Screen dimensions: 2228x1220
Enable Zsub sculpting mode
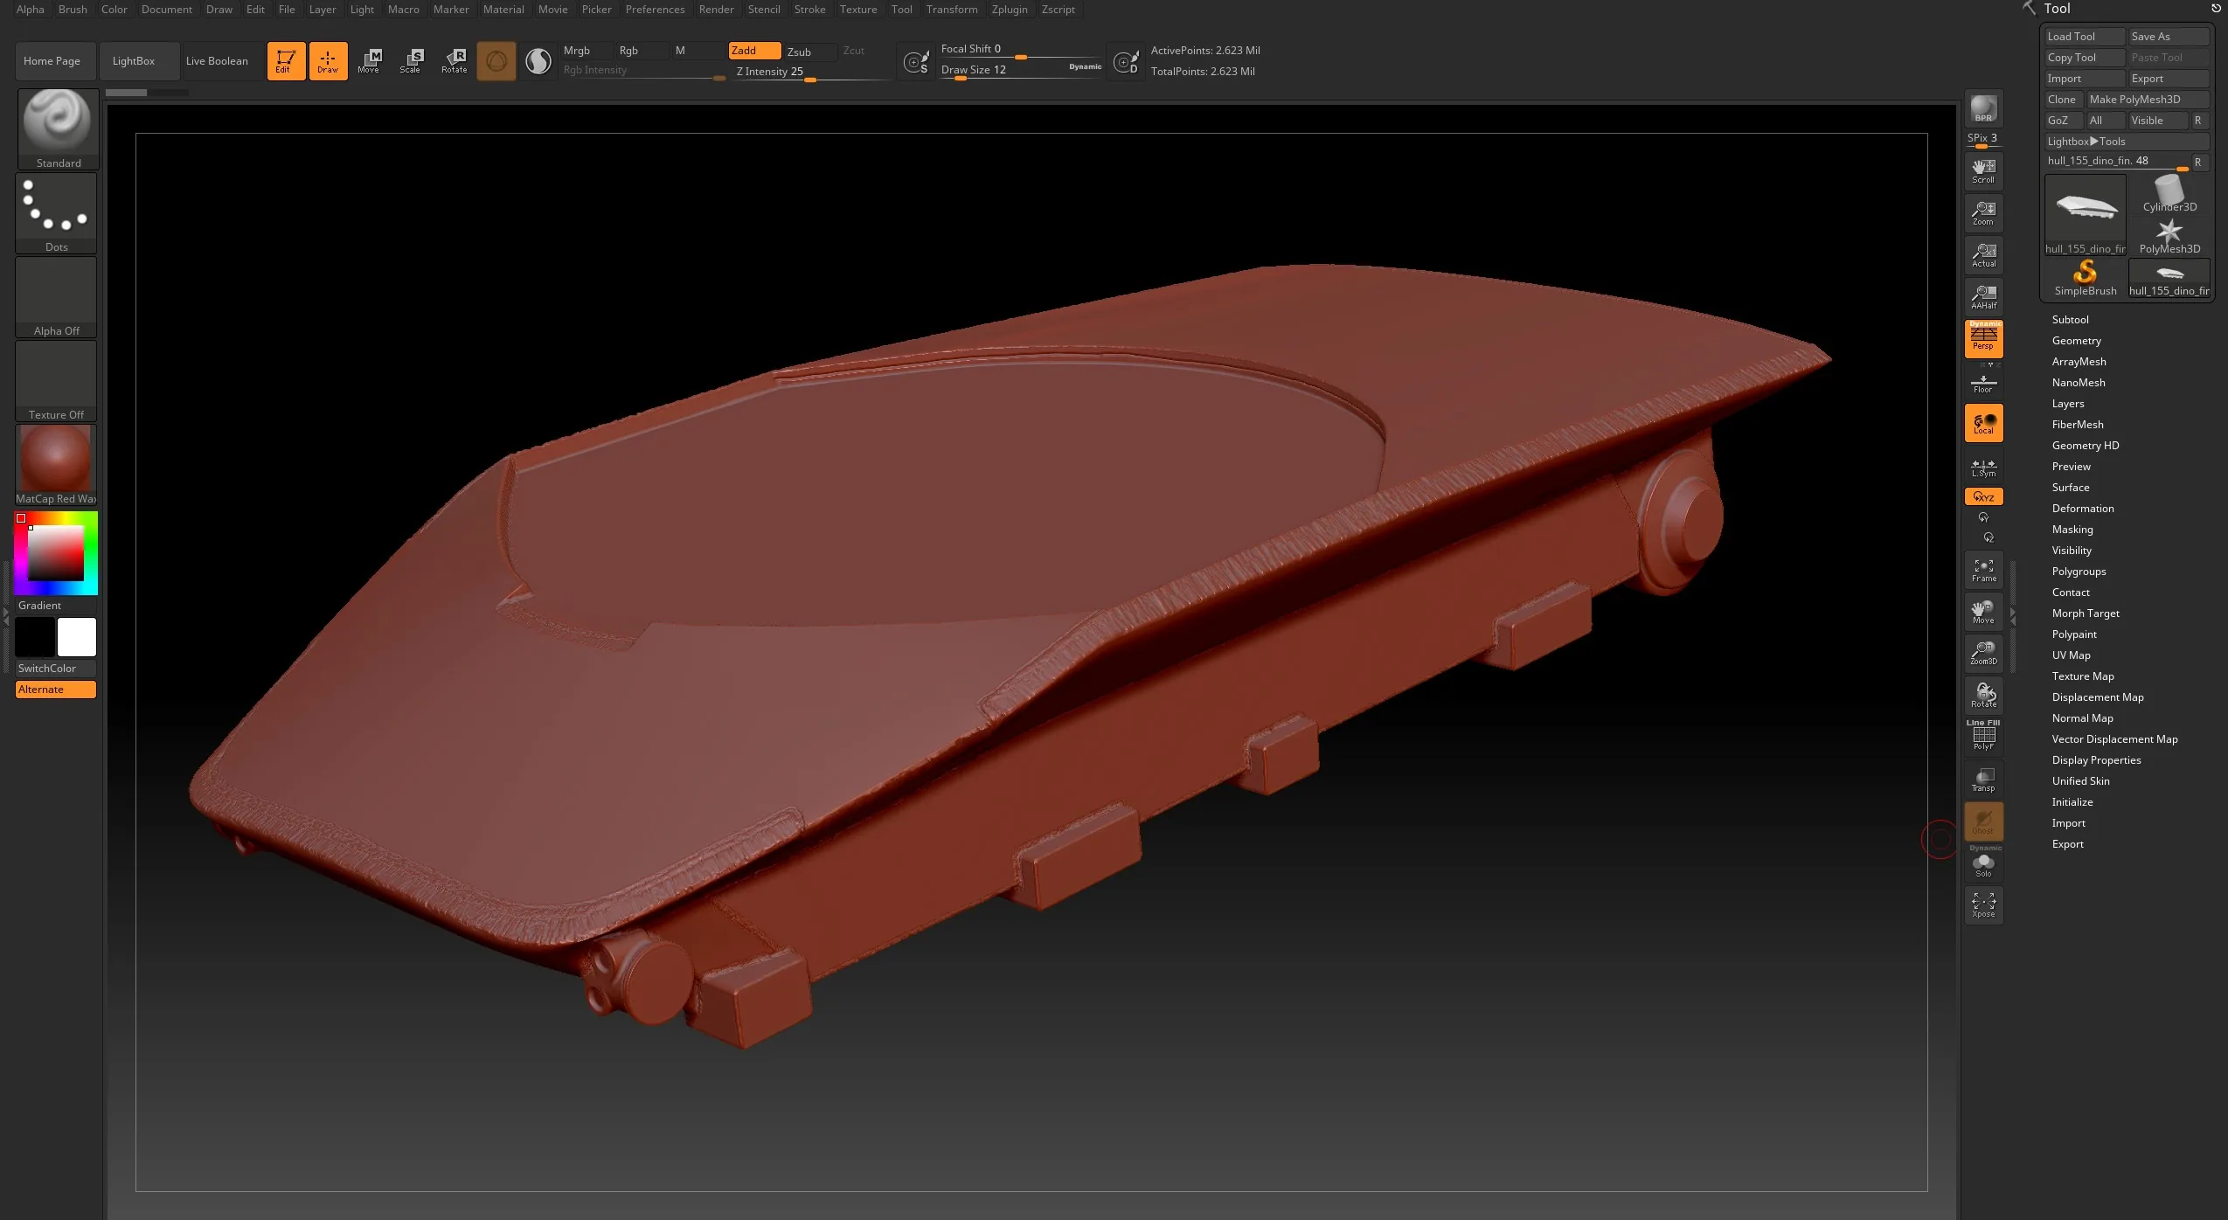point(809,52)
